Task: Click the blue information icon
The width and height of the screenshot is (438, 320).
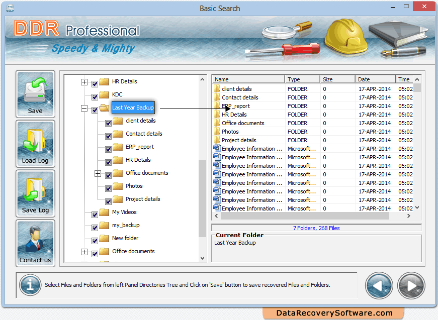Action: 30,285
